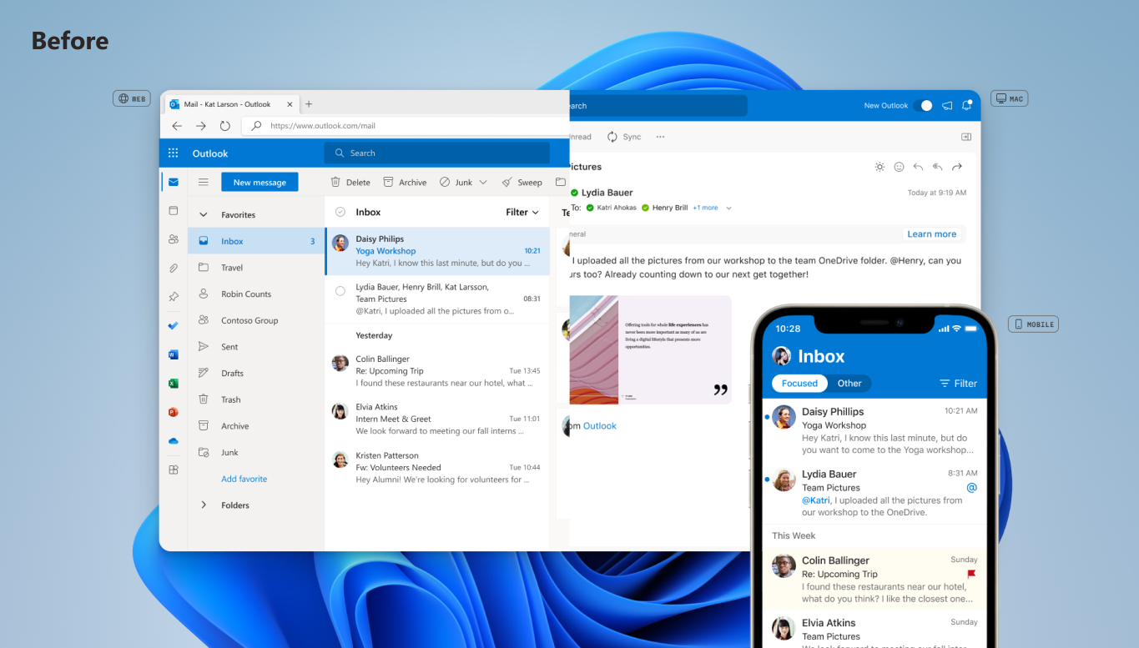This screenshot has width=1139, height=648.
Task: Open the Calendar icon in left rail
Action: [173, 211]
